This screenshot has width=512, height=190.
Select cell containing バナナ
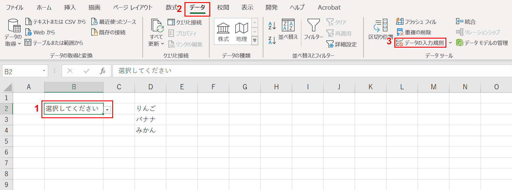[x=150, y=119]
